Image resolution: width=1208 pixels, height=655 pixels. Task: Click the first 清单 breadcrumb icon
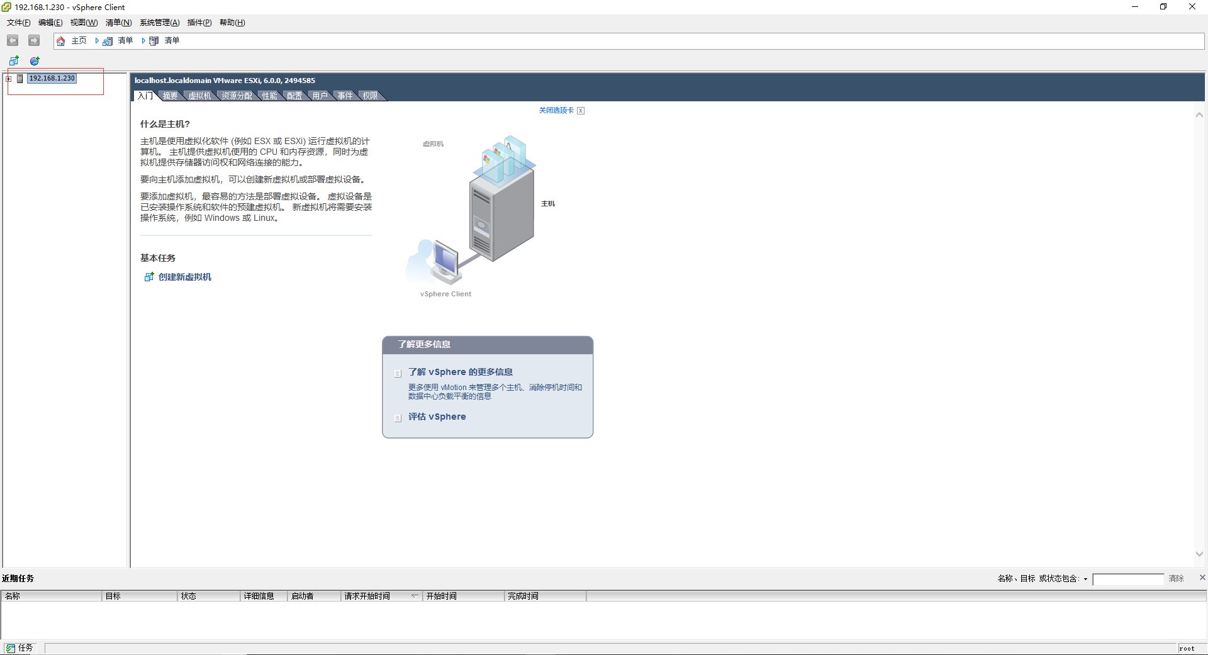[108, 41]
